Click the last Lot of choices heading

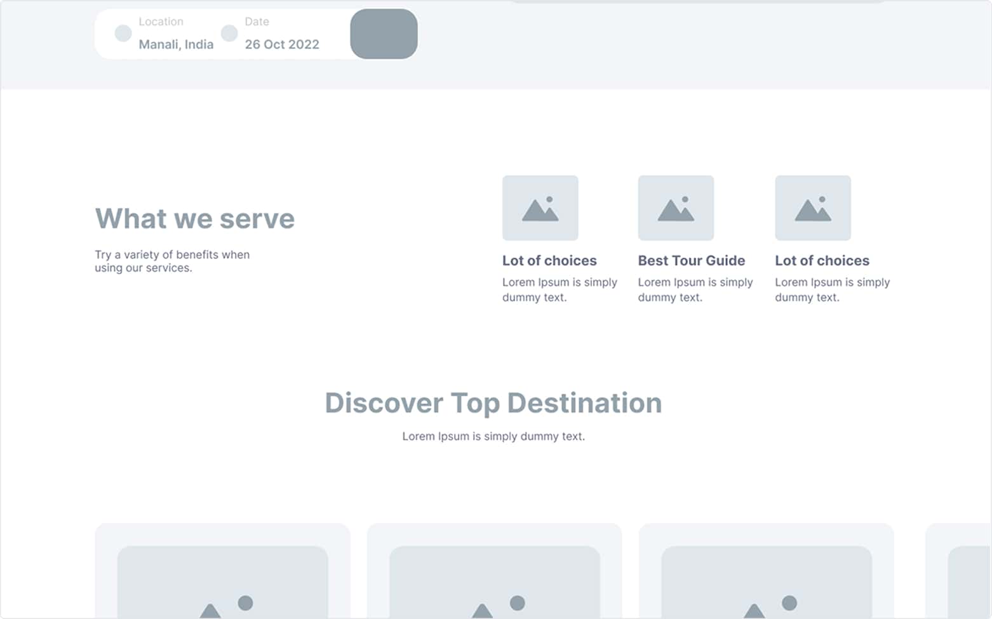click(x=822, y=260)
